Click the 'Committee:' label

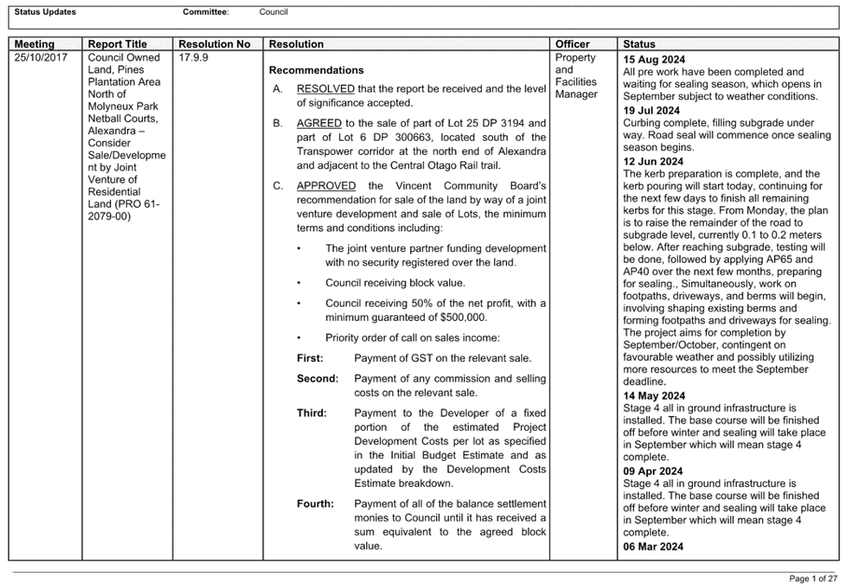click(205, 12)
